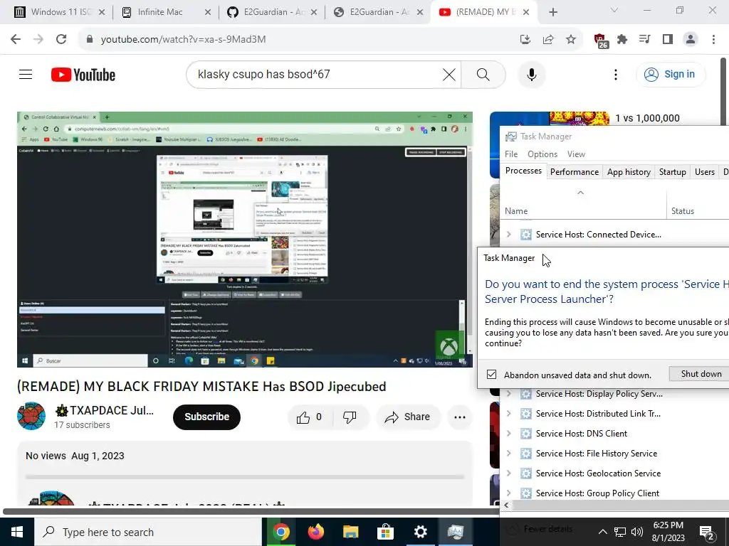This screenshot has height=546, width=729.
Task: Click the Sign in button
Action: pos(671,74)
